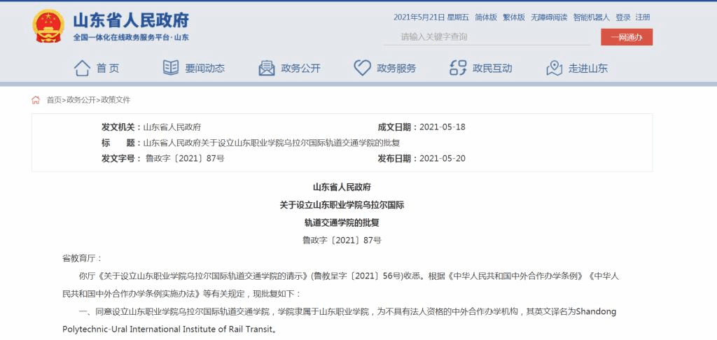Click the 注册 register link
The image size is (717, 340).
pos(643,17)
